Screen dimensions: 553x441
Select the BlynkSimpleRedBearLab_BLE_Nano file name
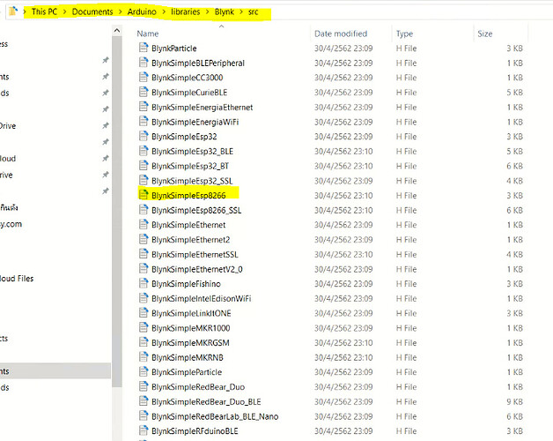pos(215,416)
